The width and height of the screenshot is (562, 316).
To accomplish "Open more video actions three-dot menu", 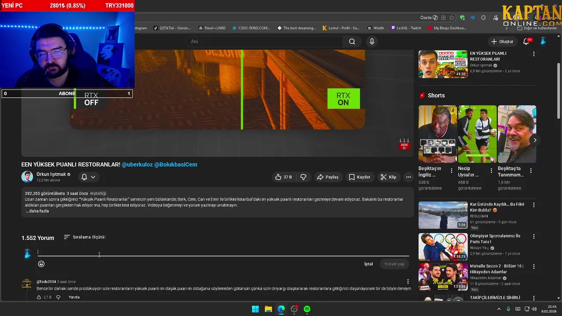I will point(409,177).
